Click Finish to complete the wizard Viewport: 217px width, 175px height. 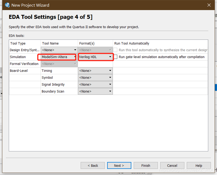(x=146, y=166)
